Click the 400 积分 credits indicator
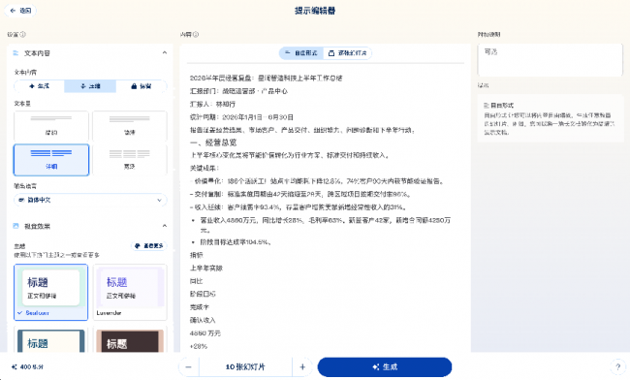This screenshot has height=380, width=630. click(x=27, y=367)
